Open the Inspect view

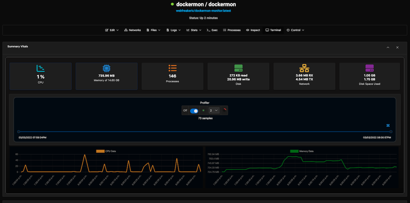tap(253, 30)
